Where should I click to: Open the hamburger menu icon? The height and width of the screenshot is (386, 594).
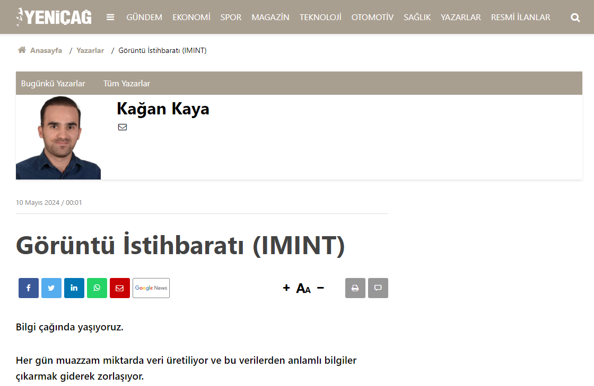click(x=110, y=17)
